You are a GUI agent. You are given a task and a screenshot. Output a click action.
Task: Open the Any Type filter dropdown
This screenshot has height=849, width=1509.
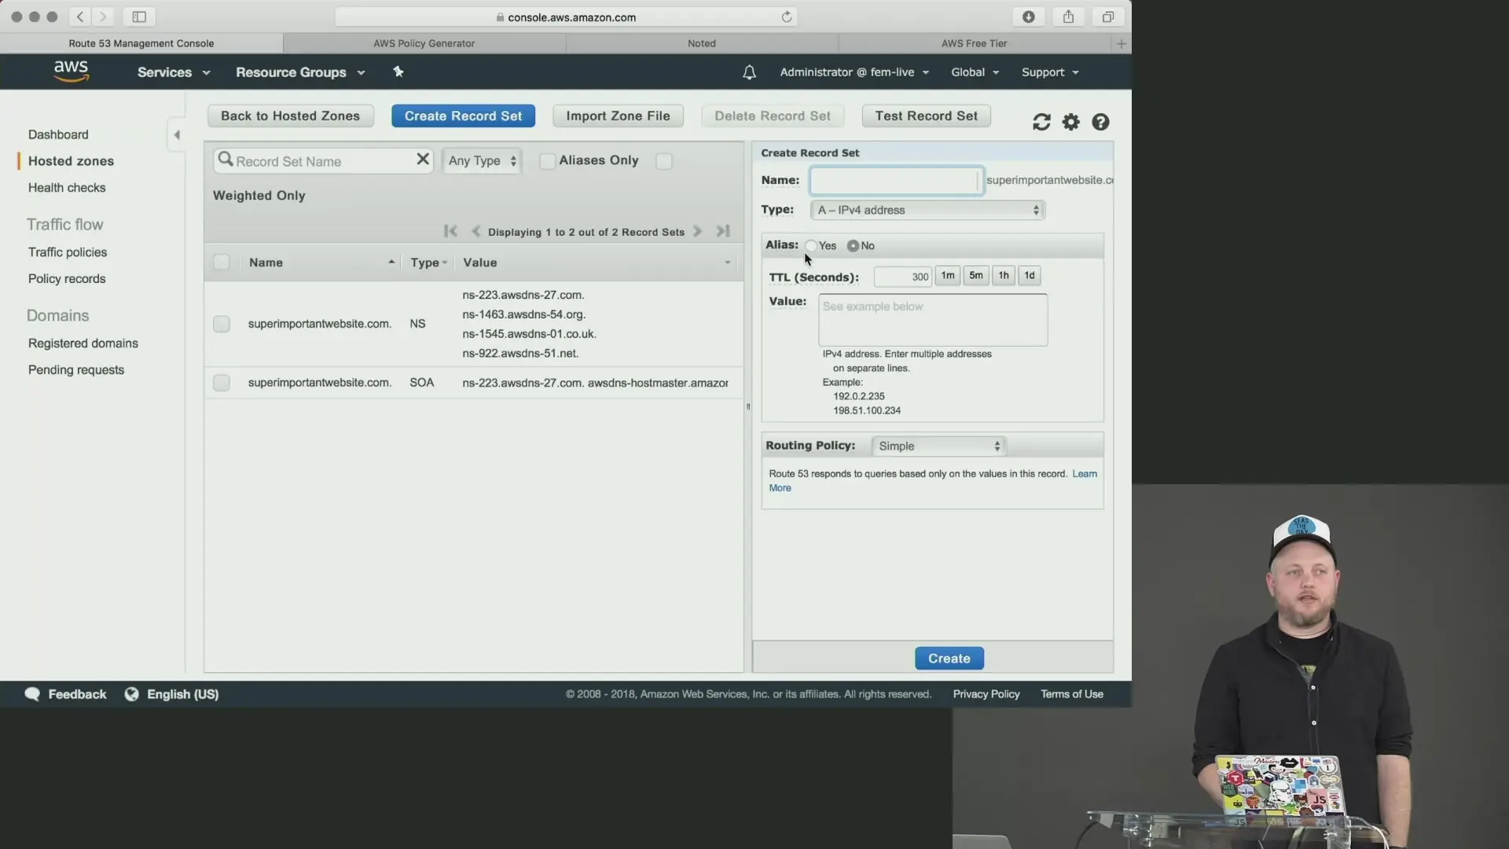(x=482, y=160)
